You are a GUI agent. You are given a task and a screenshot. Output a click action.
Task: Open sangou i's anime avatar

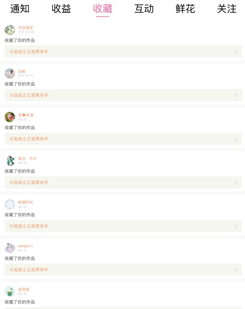pos(10,248)
